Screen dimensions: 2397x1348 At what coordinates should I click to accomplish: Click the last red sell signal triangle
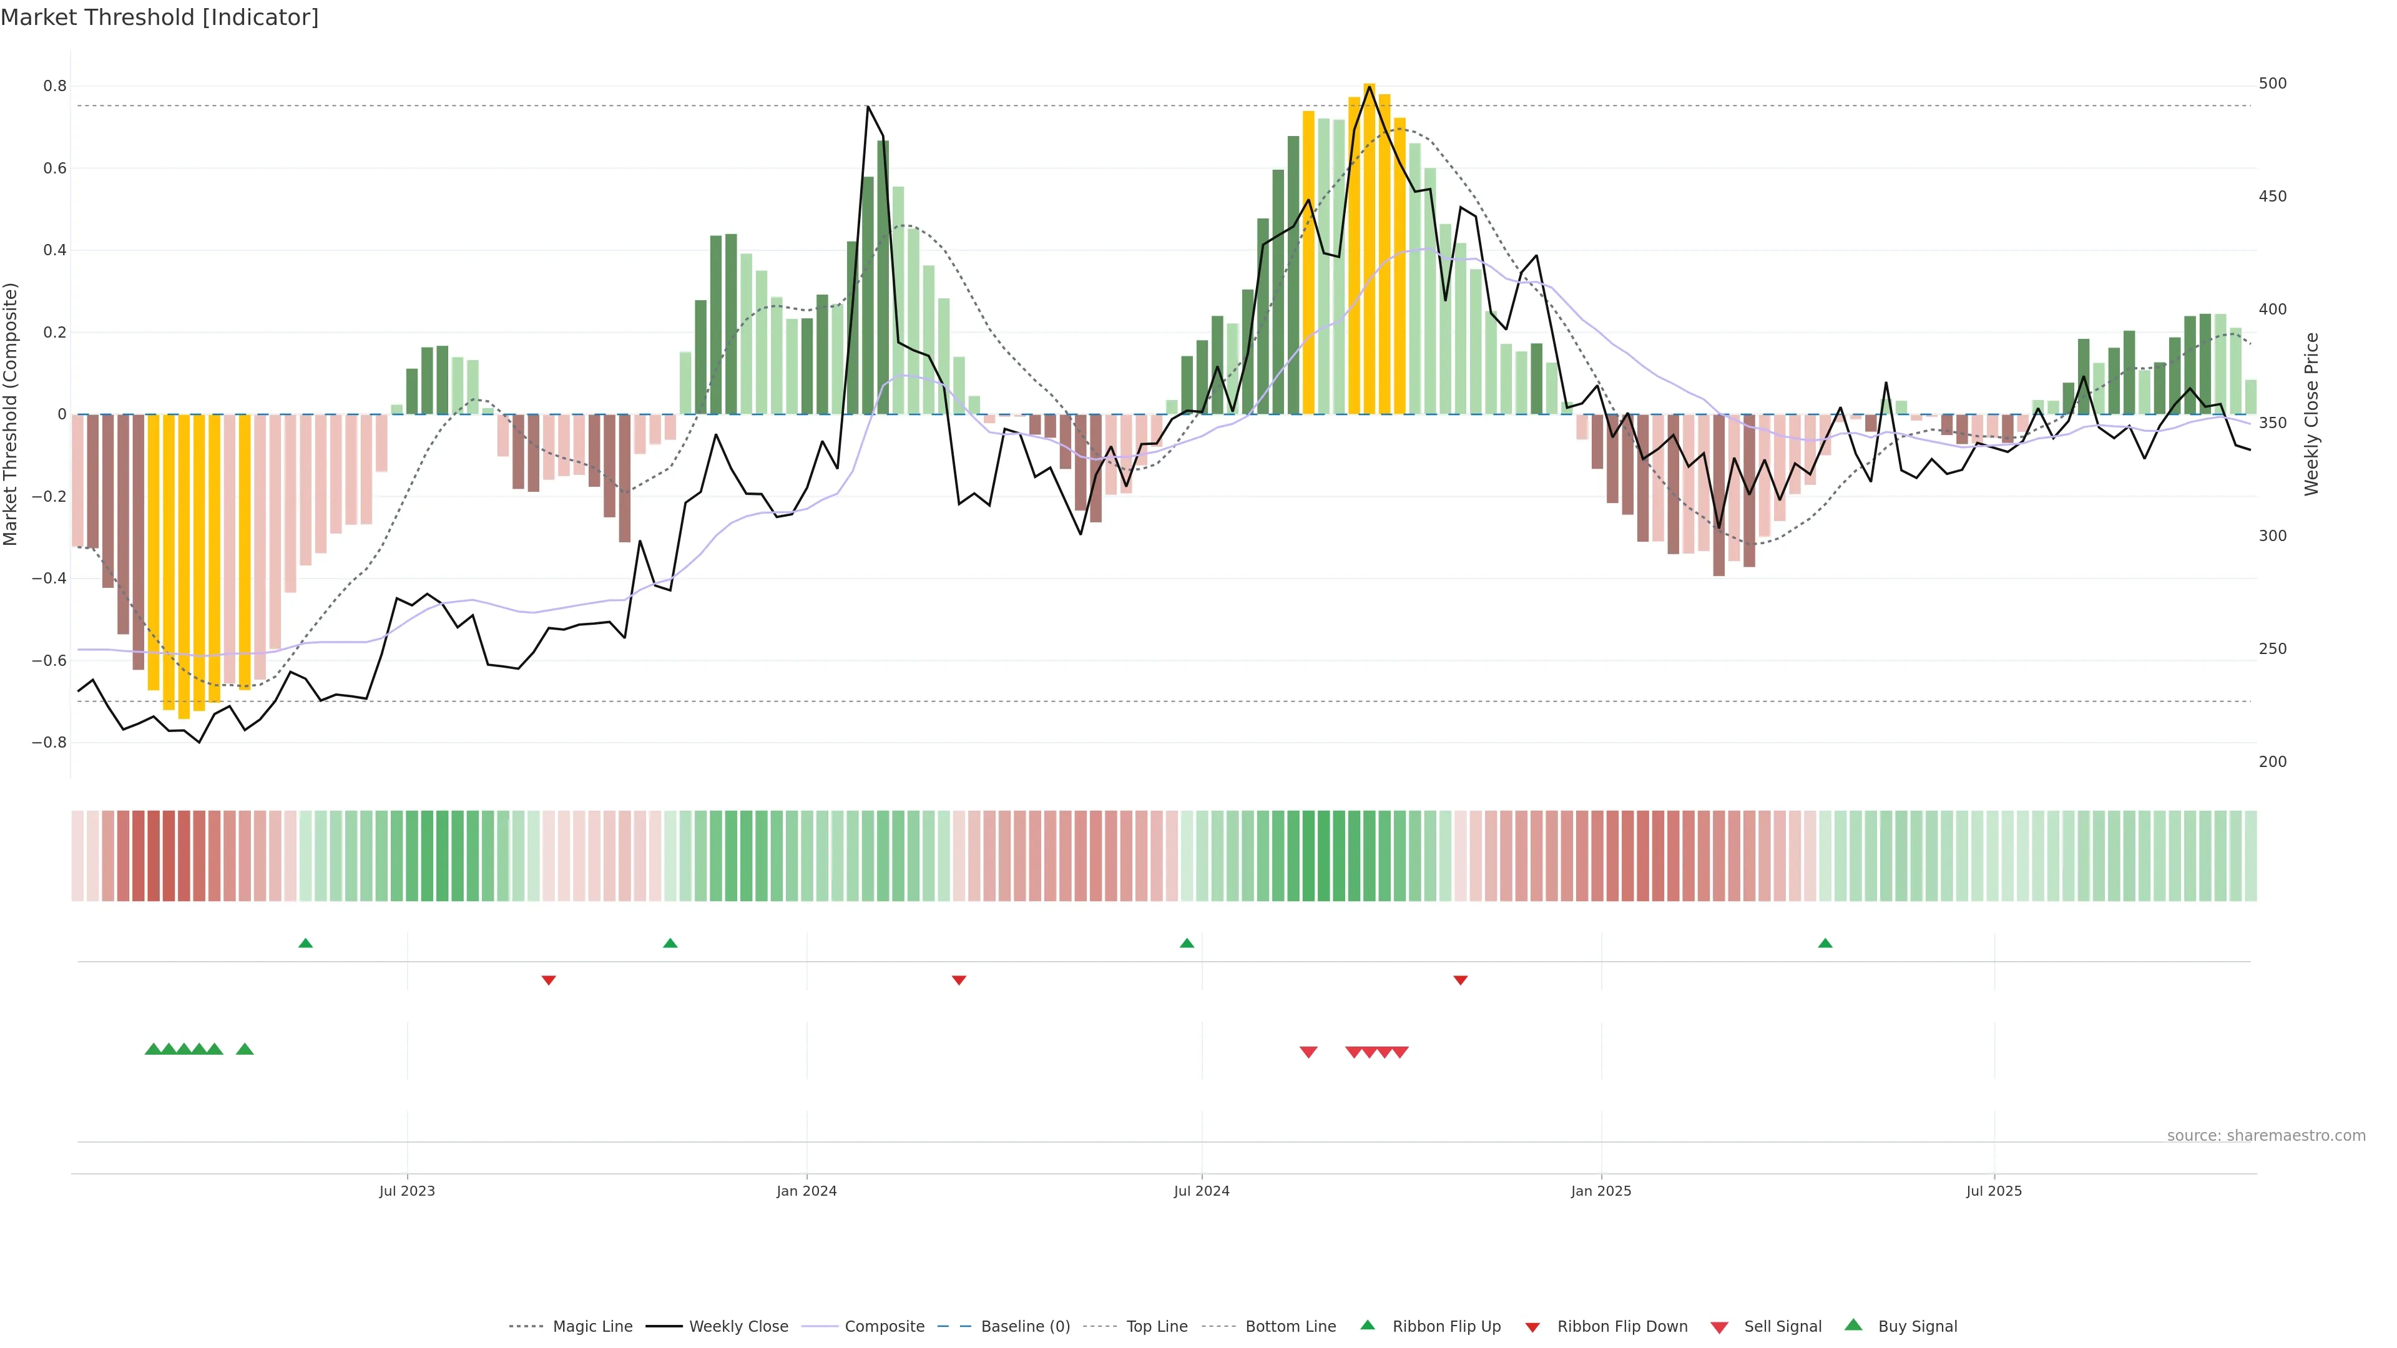pos(1400,1052)
